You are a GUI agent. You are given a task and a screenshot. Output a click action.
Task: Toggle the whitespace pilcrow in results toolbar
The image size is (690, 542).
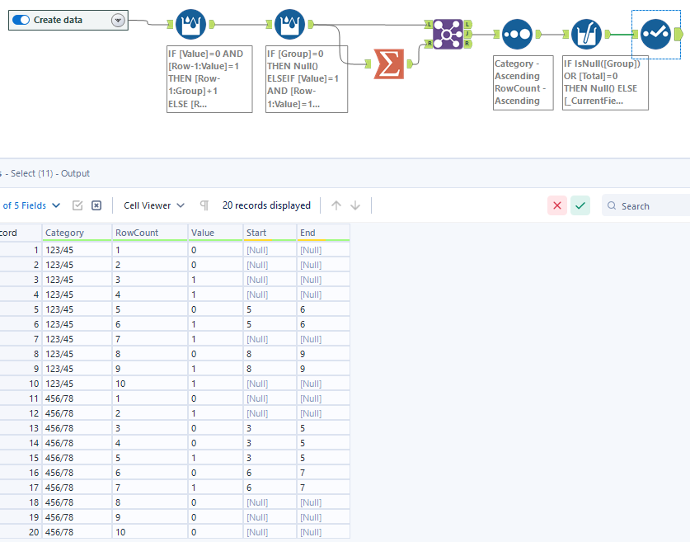click(203, 205)
